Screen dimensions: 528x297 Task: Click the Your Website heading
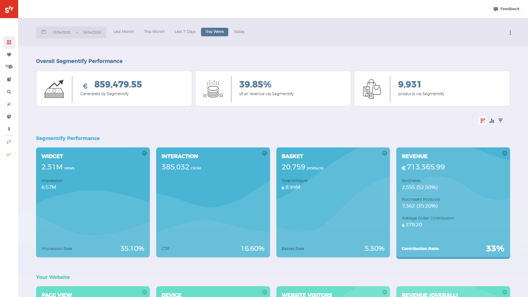point(53,277)
